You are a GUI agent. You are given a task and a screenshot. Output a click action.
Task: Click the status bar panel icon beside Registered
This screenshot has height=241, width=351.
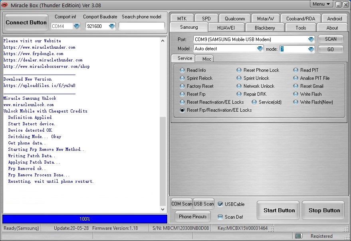tap(298, 236)
